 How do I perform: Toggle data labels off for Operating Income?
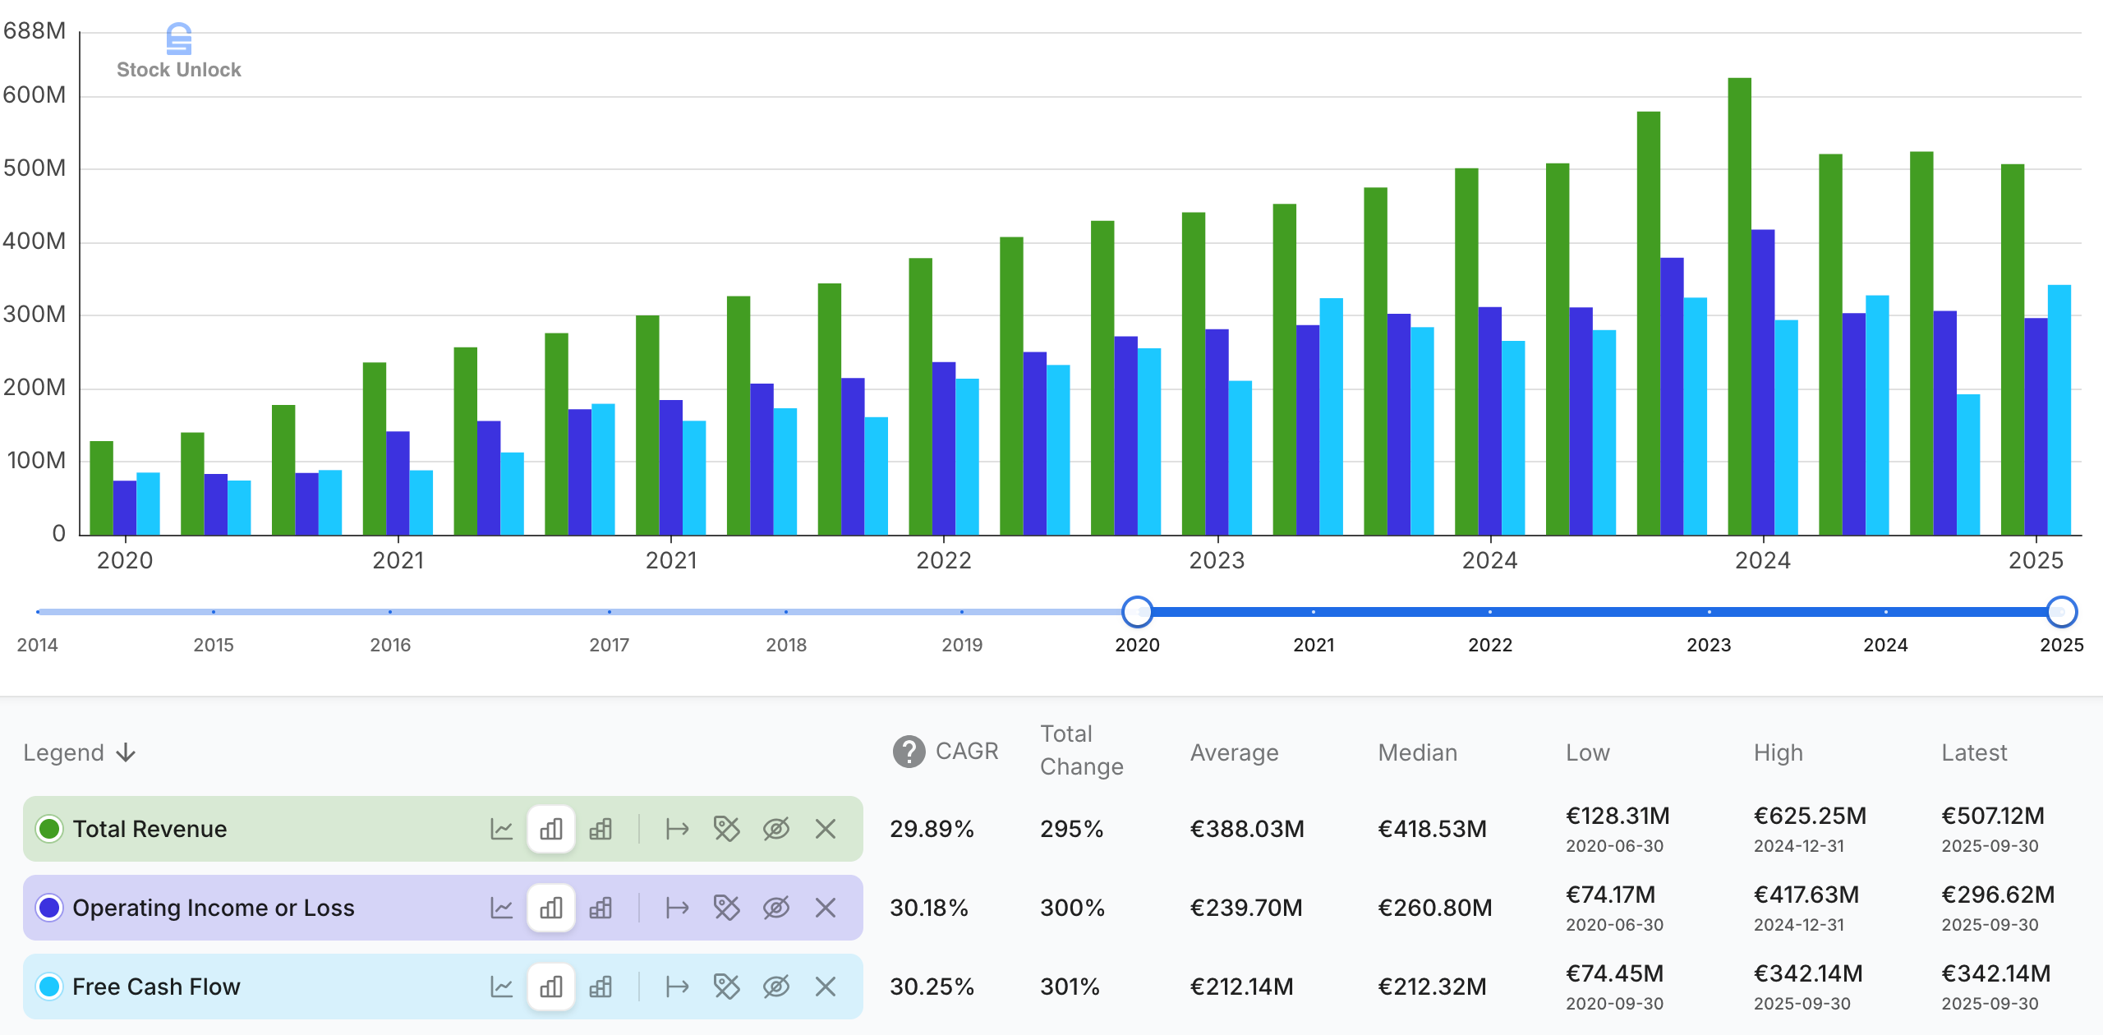point(726,908)
